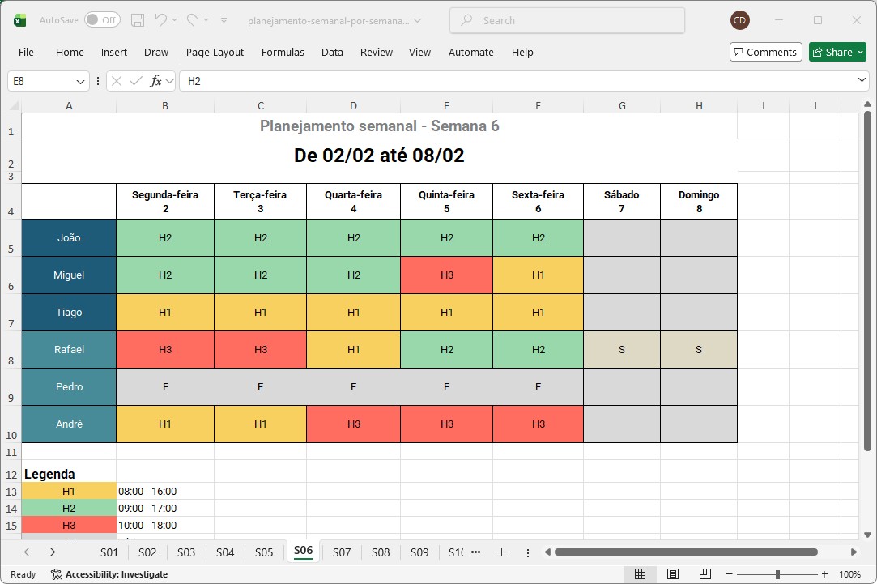Switch to Page Layout view icon

tap(673, 574)
